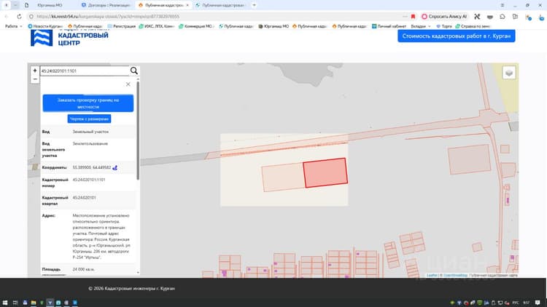Zoom in the map with plus button
Screen dimensions: 547x307
point(35,71)
